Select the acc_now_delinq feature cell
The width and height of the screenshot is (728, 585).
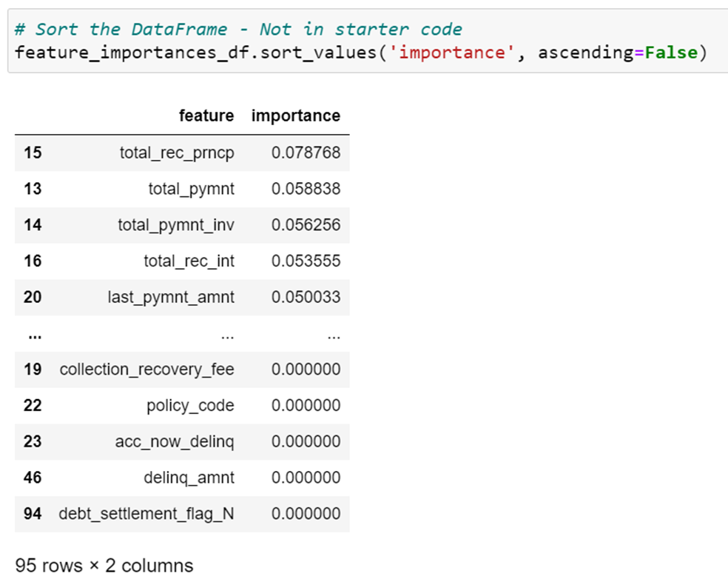click(175, 442)
